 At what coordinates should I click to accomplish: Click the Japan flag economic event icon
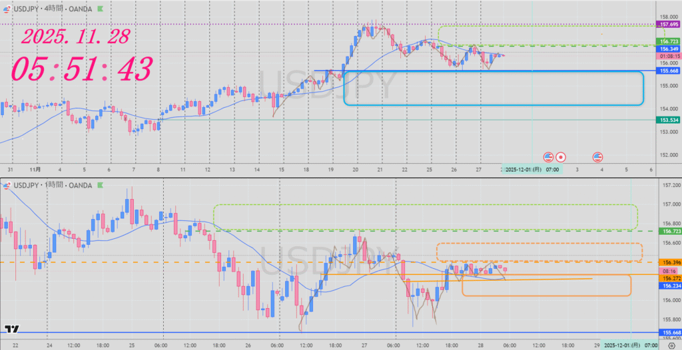pyautogui.click(x=561, y=157)
